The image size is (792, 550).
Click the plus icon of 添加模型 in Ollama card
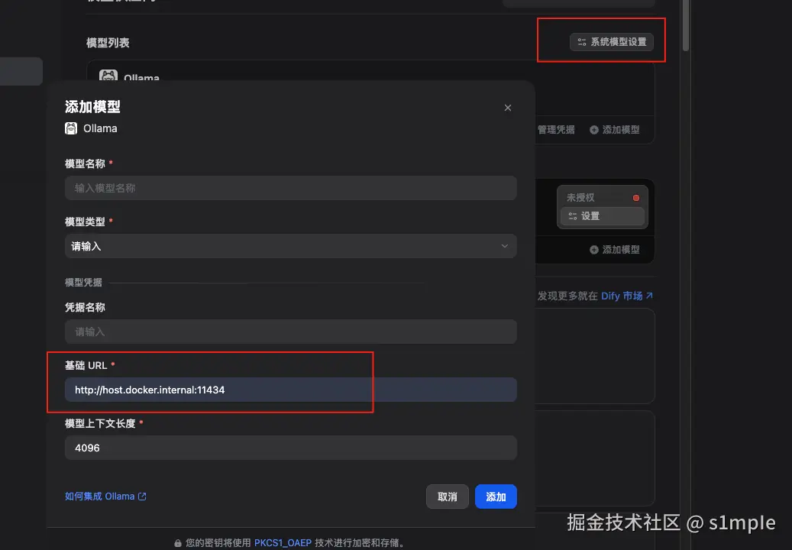(594, 130)
